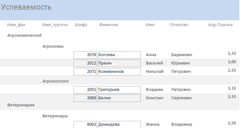Click the Шифр field containing 2076
Image resolution: width=242 pixels, height=128 pixels.
tap(85, 55)
